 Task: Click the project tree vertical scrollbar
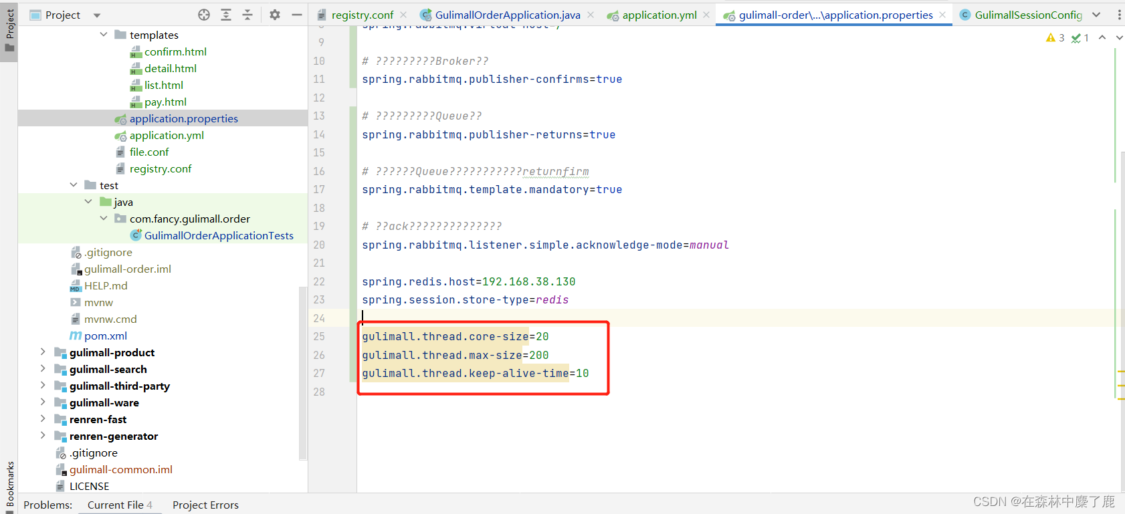point(303,373)
